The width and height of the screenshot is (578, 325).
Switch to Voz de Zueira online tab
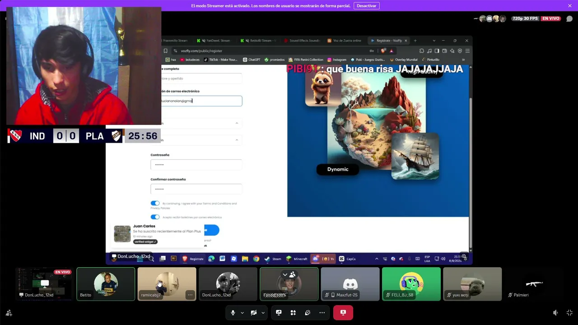[x=345, y=41]
